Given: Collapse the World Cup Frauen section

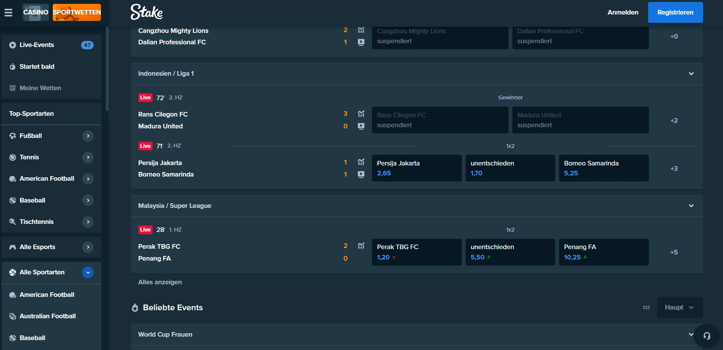Looking at the screenshot, I should (691, 334).
